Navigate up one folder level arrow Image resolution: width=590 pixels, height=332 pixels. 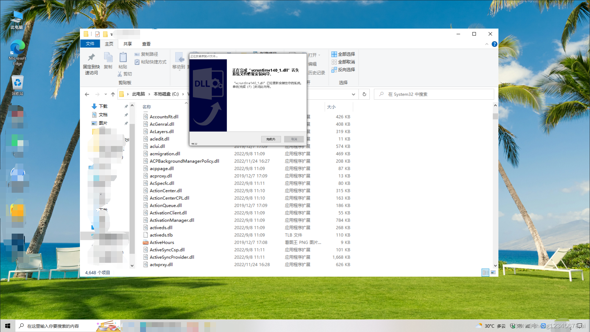click(113, 94)
